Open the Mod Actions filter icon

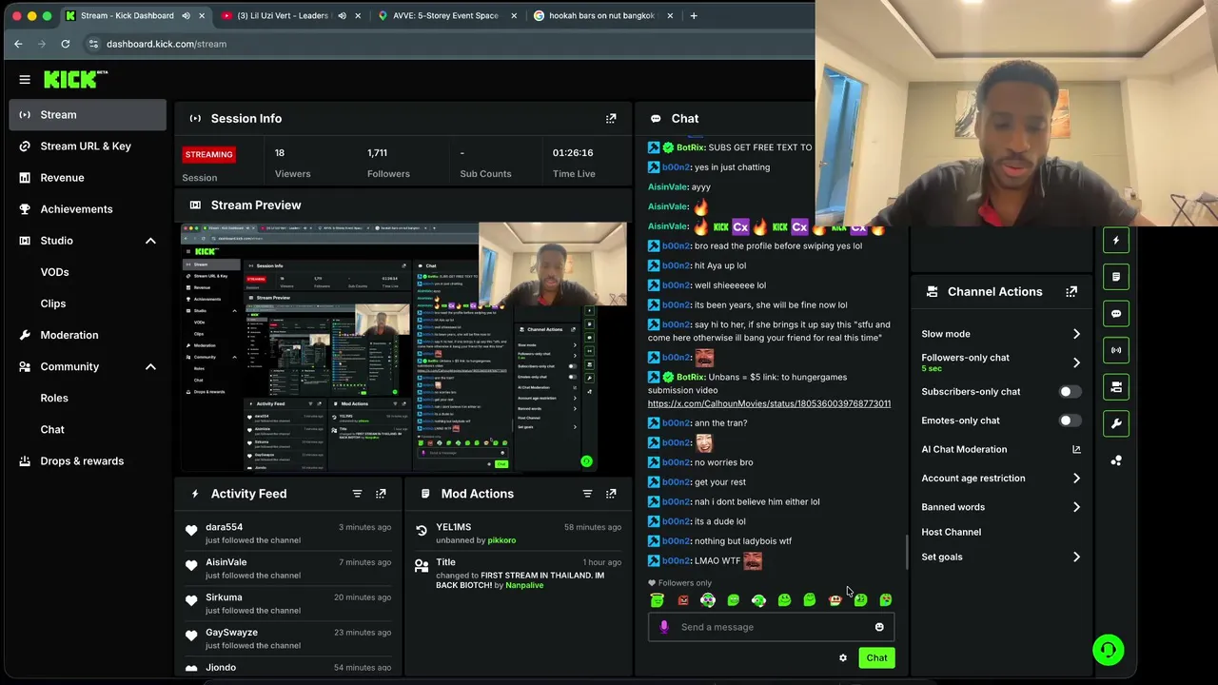(x=587, y=494)
